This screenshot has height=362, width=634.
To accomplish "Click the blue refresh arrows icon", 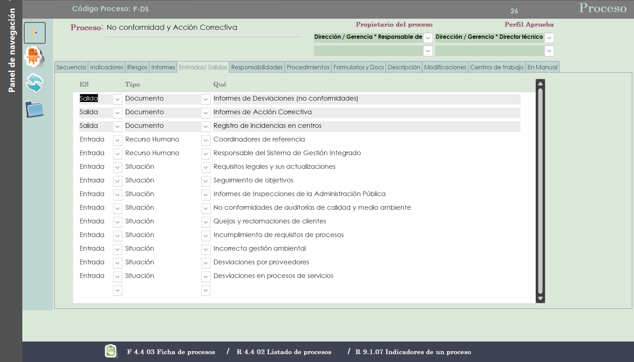I will [x=35, y=83].
